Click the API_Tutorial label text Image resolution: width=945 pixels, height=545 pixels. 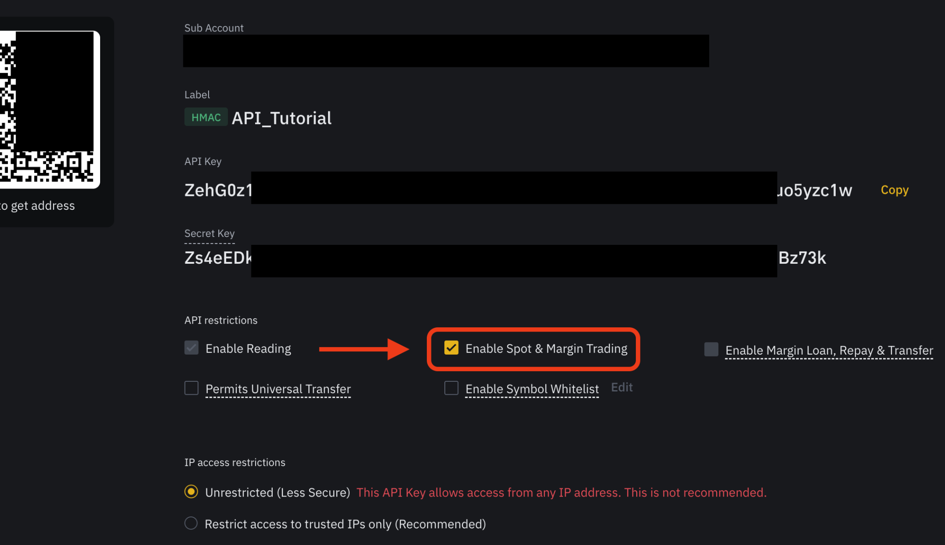(x=281, y=118)
